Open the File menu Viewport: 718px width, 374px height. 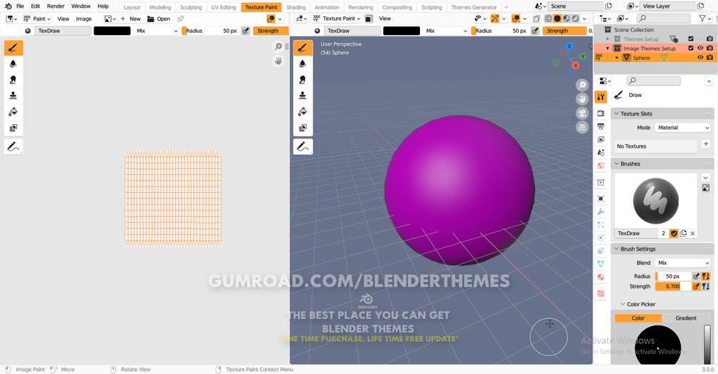pyautogui.click(x=20, y=6)
